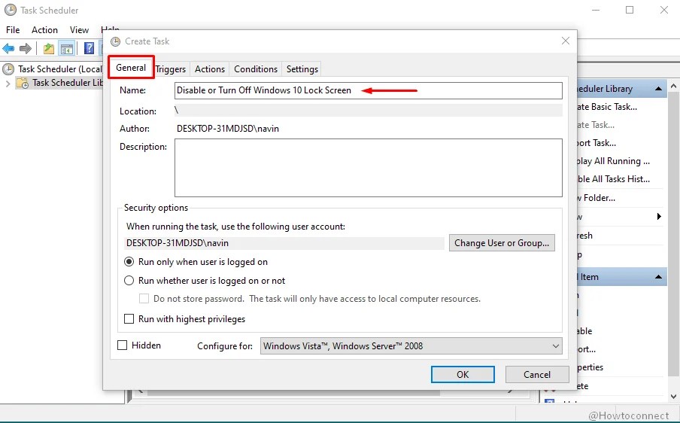The height and width of the screenshot is (423, 680).
Task: Click the user account field DESKTOP-31MDJSD\navin
Action: [x=284, y=243]
